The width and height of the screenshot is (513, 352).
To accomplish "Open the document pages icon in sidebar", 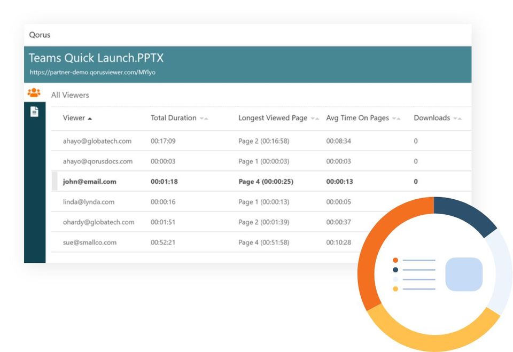I will (x=34, y=112).
